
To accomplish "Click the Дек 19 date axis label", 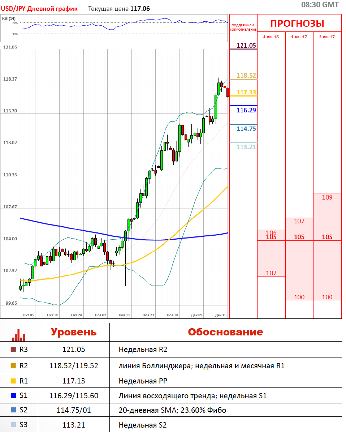I will 220,315.
